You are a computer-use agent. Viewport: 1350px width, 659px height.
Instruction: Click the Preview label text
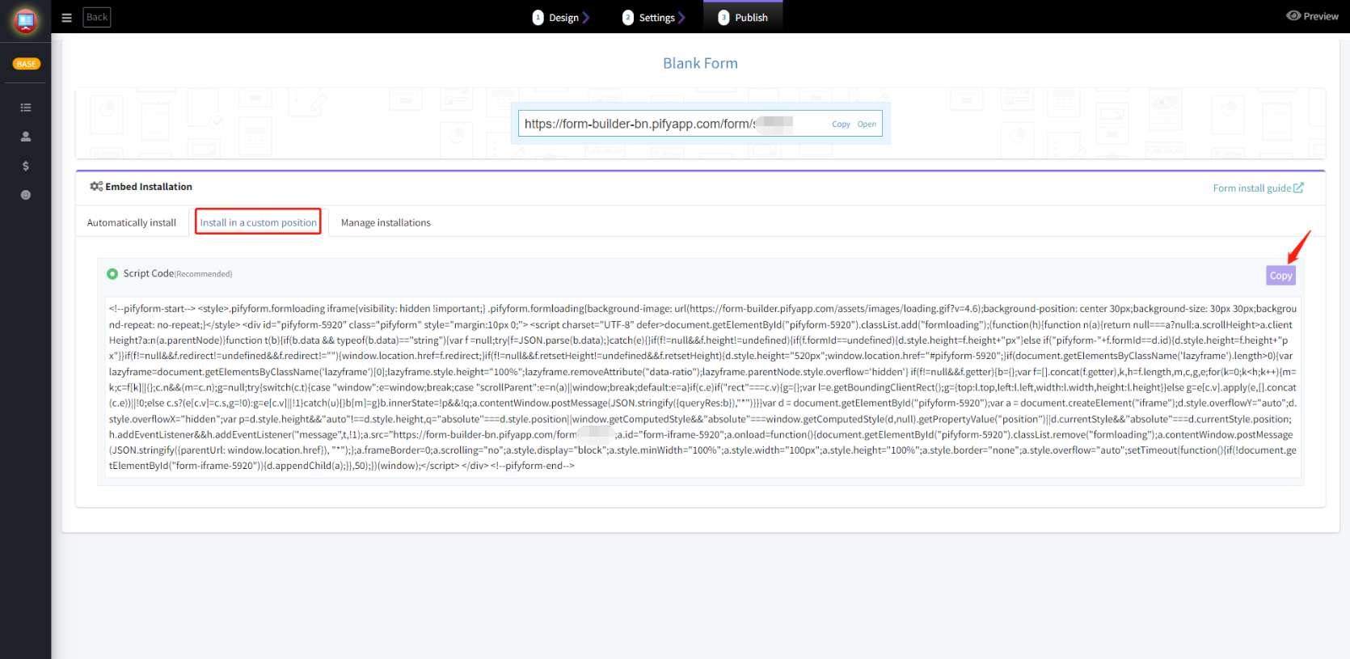click(1321, 16)
